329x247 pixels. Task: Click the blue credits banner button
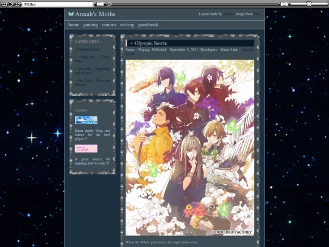coord(86,120)
